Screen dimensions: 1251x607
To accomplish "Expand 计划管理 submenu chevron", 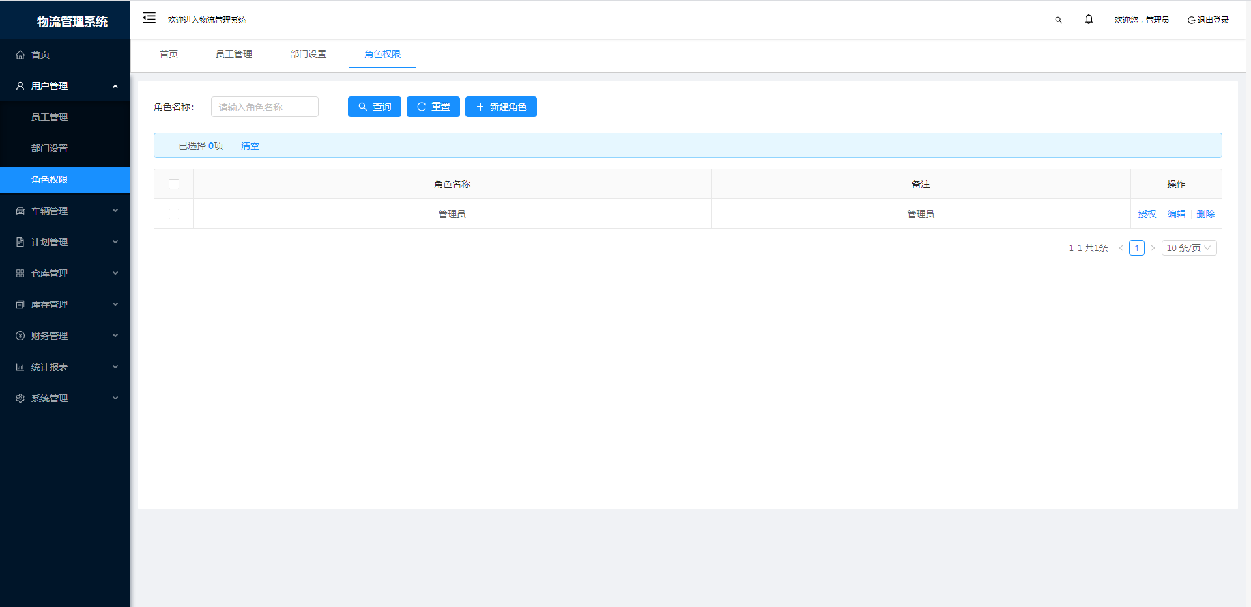I will click(115, 242).
